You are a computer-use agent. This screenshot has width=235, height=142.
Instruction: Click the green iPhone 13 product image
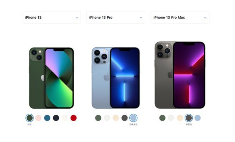click(51, 78)
